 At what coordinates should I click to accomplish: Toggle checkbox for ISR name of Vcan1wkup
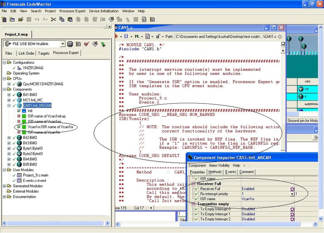tap(19, 116)
